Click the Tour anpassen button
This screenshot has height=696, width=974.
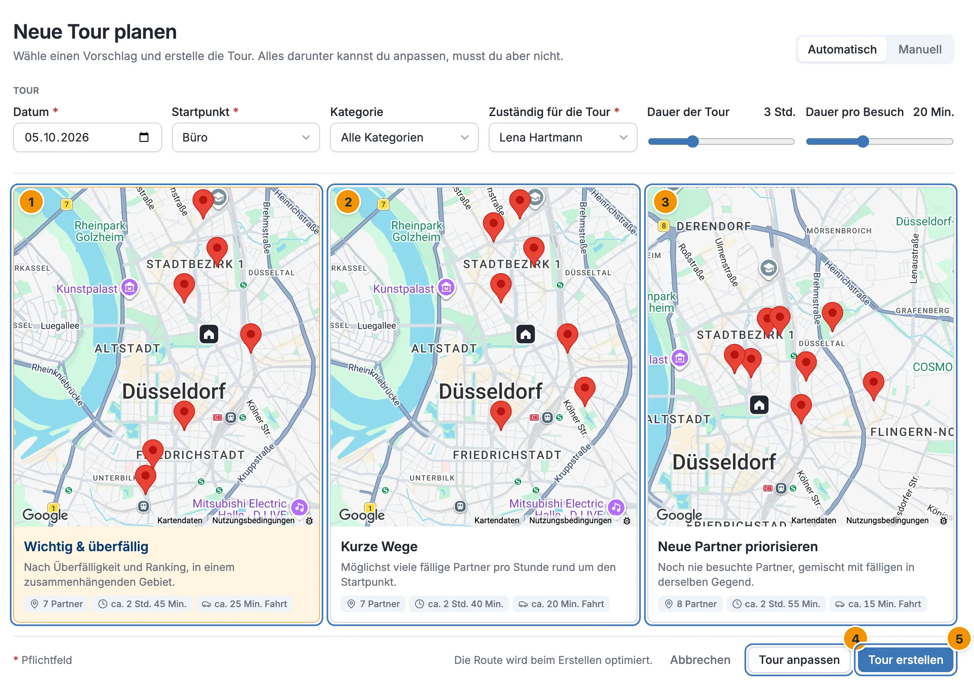pyautogui.click(x=799, y=660)
